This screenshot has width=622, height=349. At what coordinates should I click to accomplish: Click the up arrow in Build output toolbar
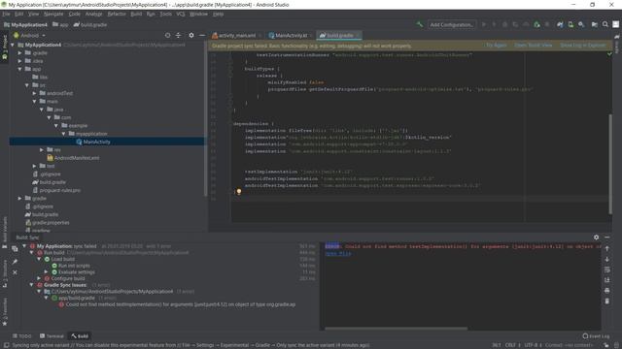coord(607,248)
